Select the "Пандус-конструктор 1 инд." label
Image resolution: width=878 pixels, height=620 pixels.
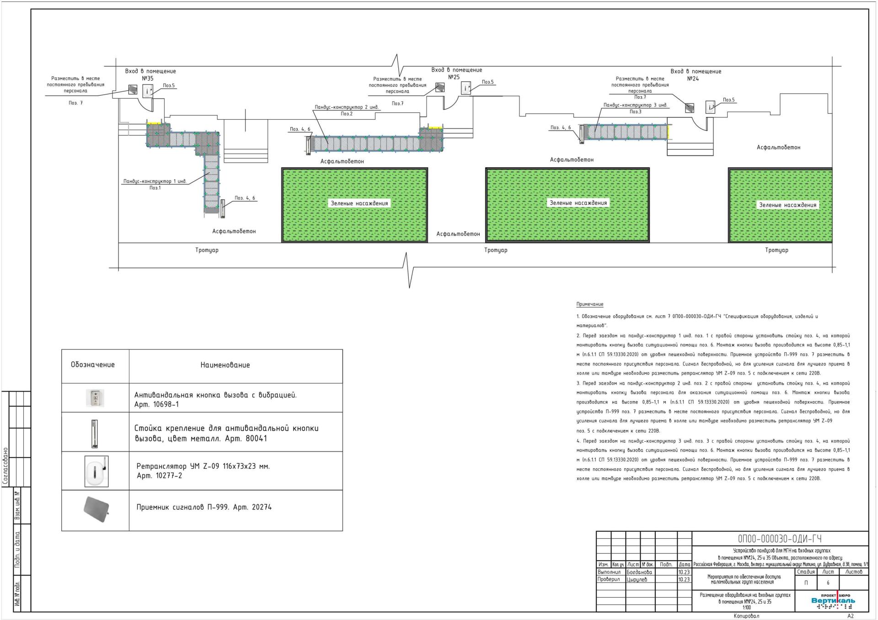click(x=155, y=181)
